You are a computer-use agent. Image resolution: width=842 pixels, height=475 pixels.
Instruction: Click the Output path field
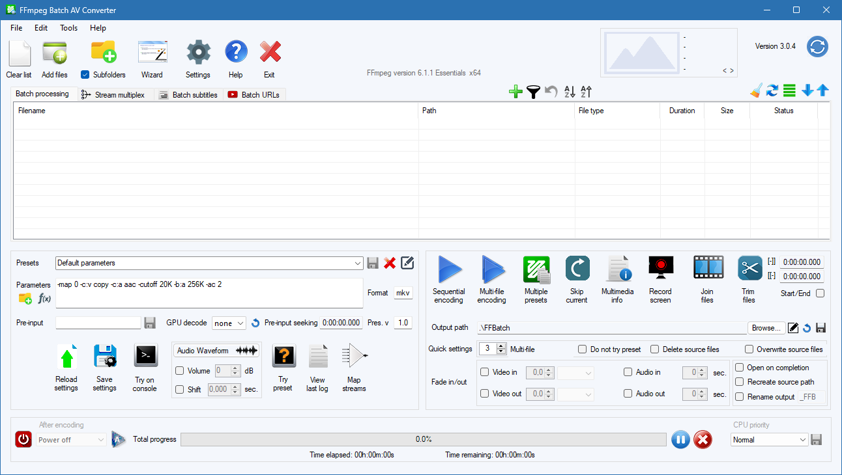click(611, 328)
